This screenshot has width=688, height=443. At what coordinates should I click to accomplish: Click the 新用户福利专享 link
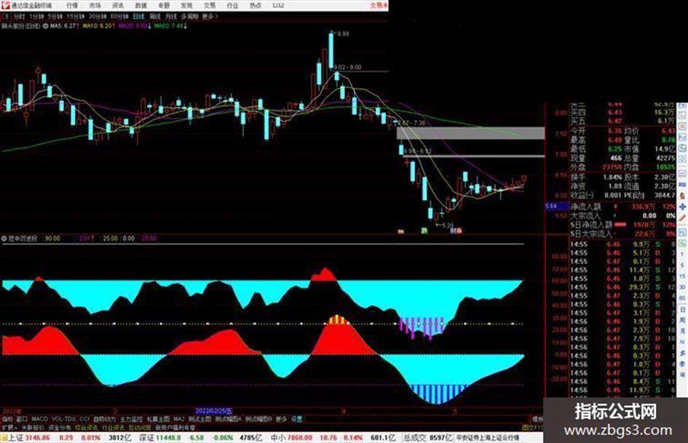[175, 427]
